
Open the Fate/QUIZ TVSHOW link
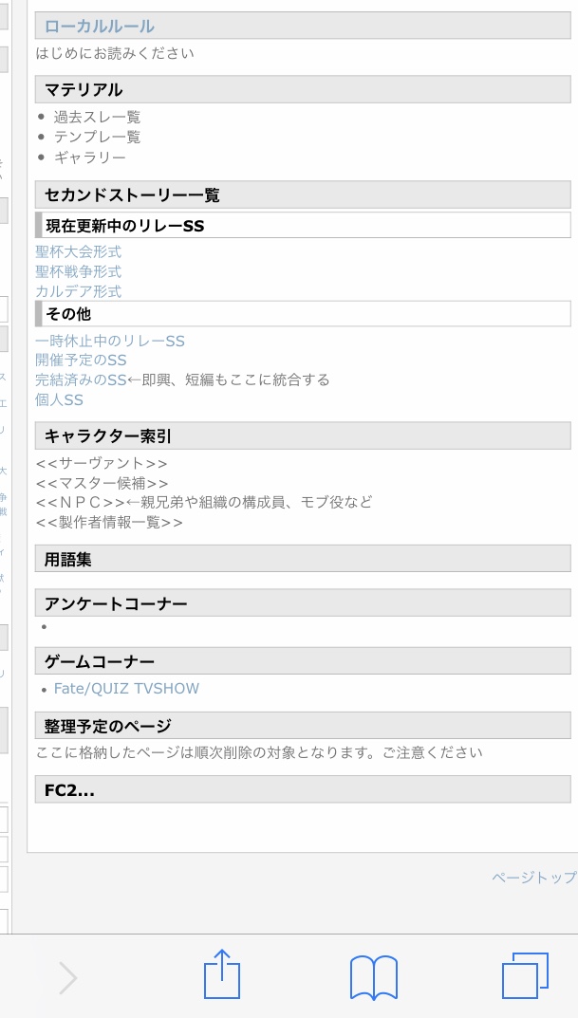[x=126, y=688]
